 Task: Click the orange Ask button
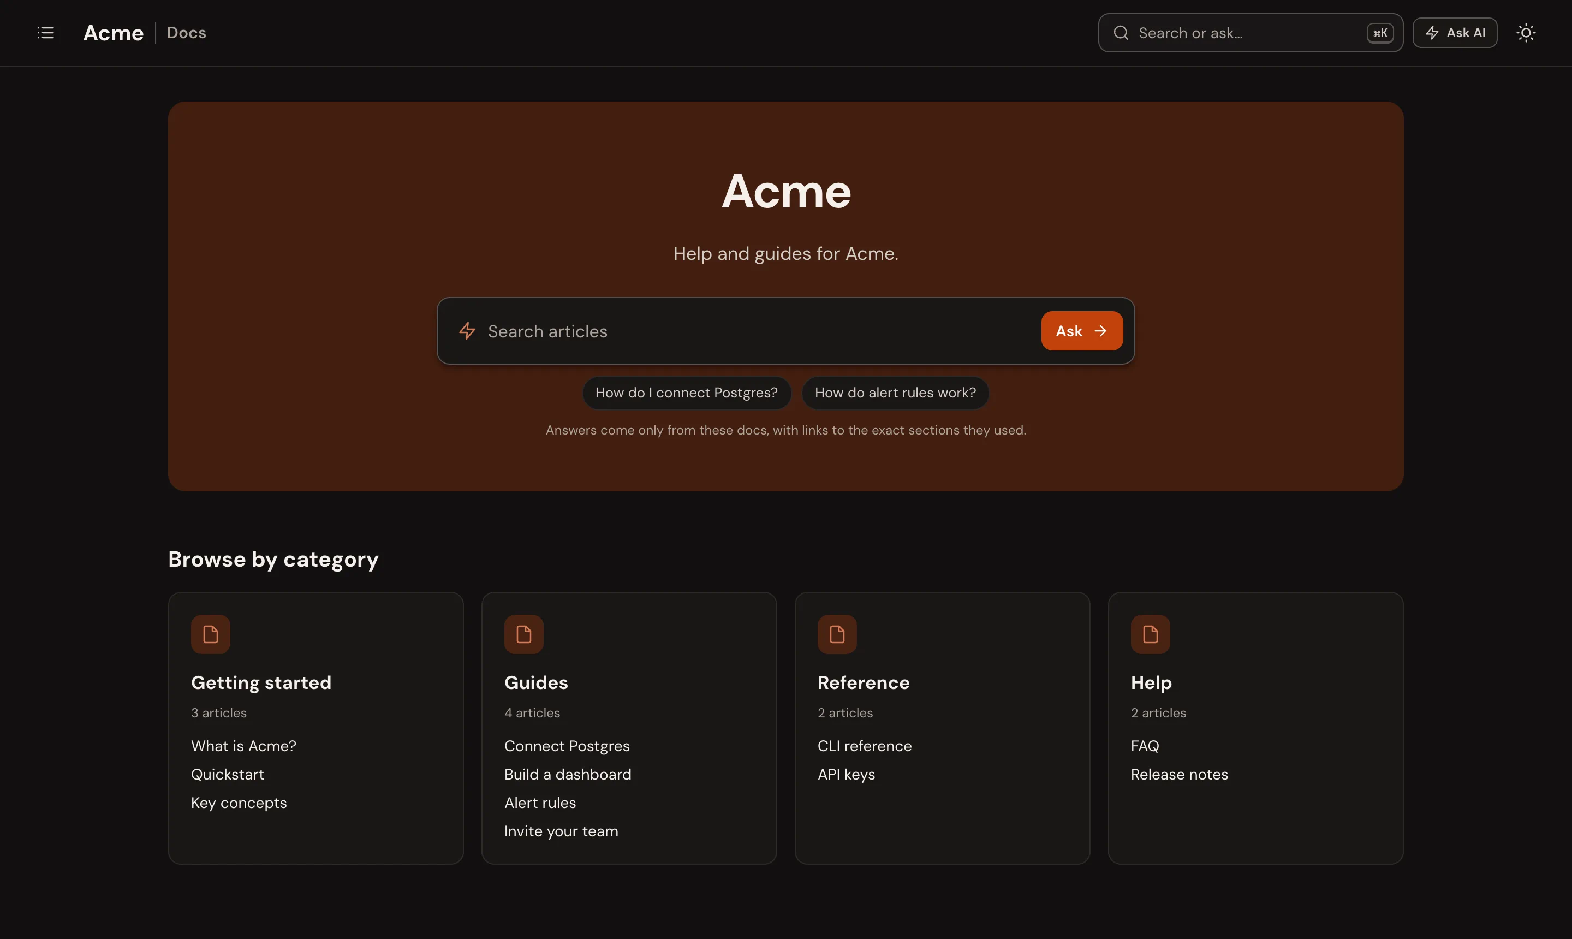(x=1082, y=331)
